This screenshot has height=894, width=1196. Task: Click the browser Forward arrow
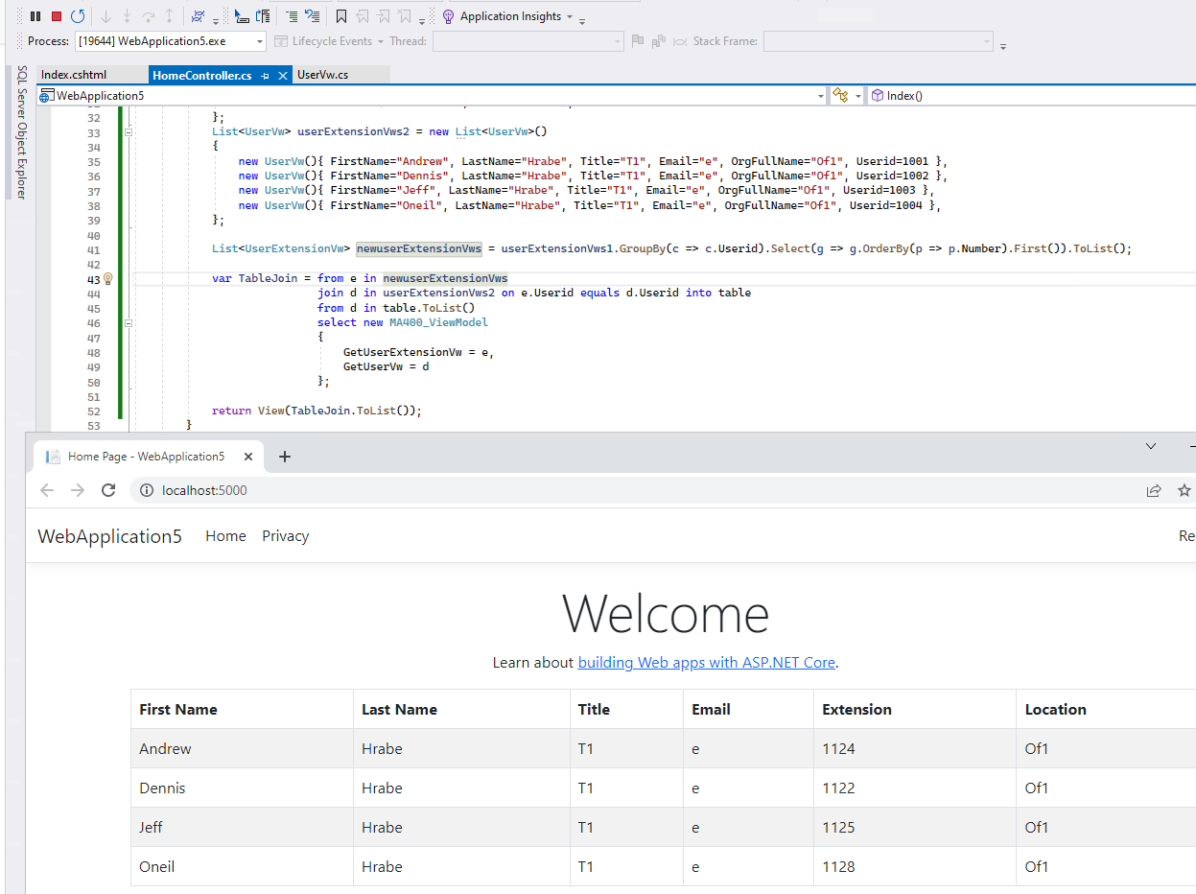point(78,490)
